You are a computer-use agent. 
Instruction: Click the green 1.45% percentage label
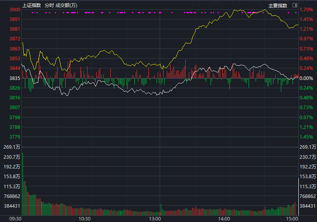click(x=306, y=137)
